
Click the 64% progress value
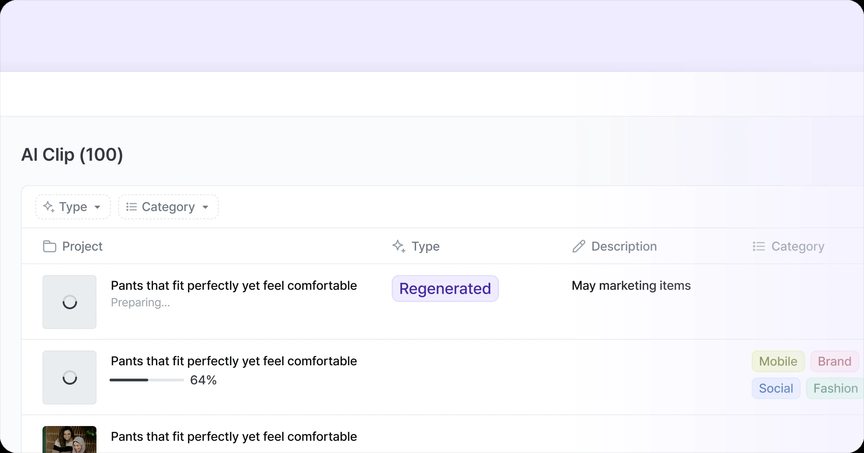pos(203,380)
